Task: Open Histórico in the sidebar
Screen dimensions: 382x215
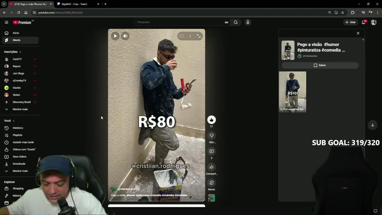Action: pos(20,128)
